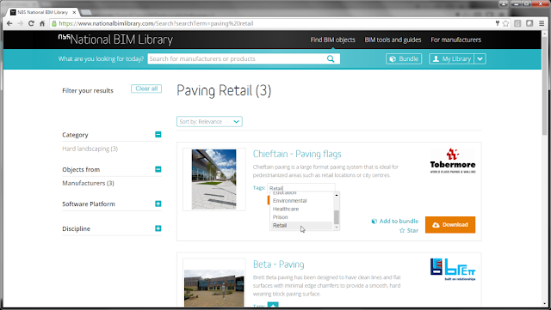The height and width of the screenshot is (310, 551).
Task: Expand the Software Platform filter
Action: click(158, 204)
